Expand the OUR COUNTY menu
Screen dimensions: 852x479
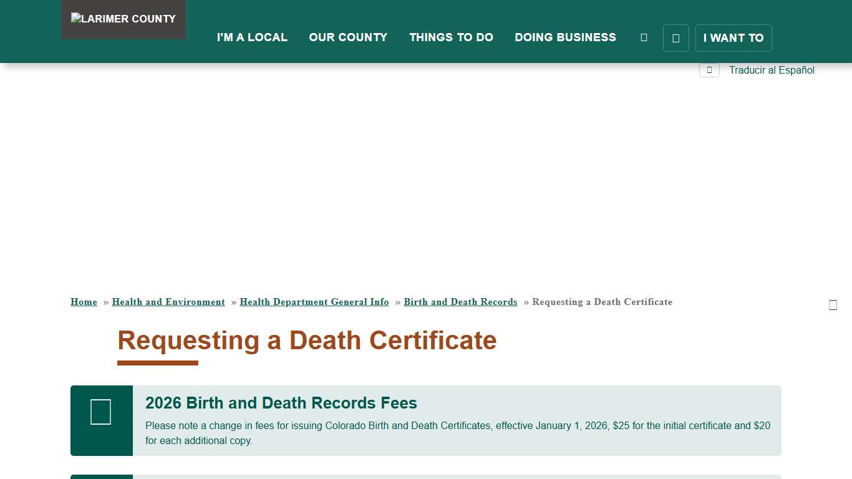click(x=348, y=37)
